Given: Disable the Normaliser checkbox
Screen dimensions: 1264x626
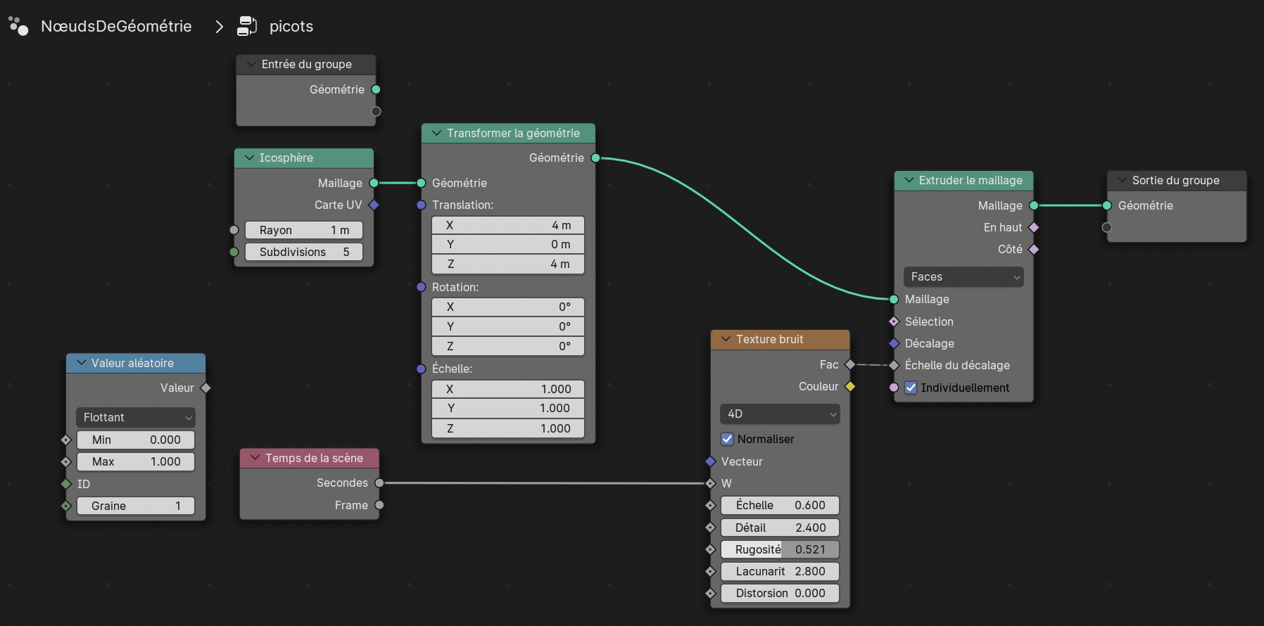Looking at the screenshot, I should point(728,439).
